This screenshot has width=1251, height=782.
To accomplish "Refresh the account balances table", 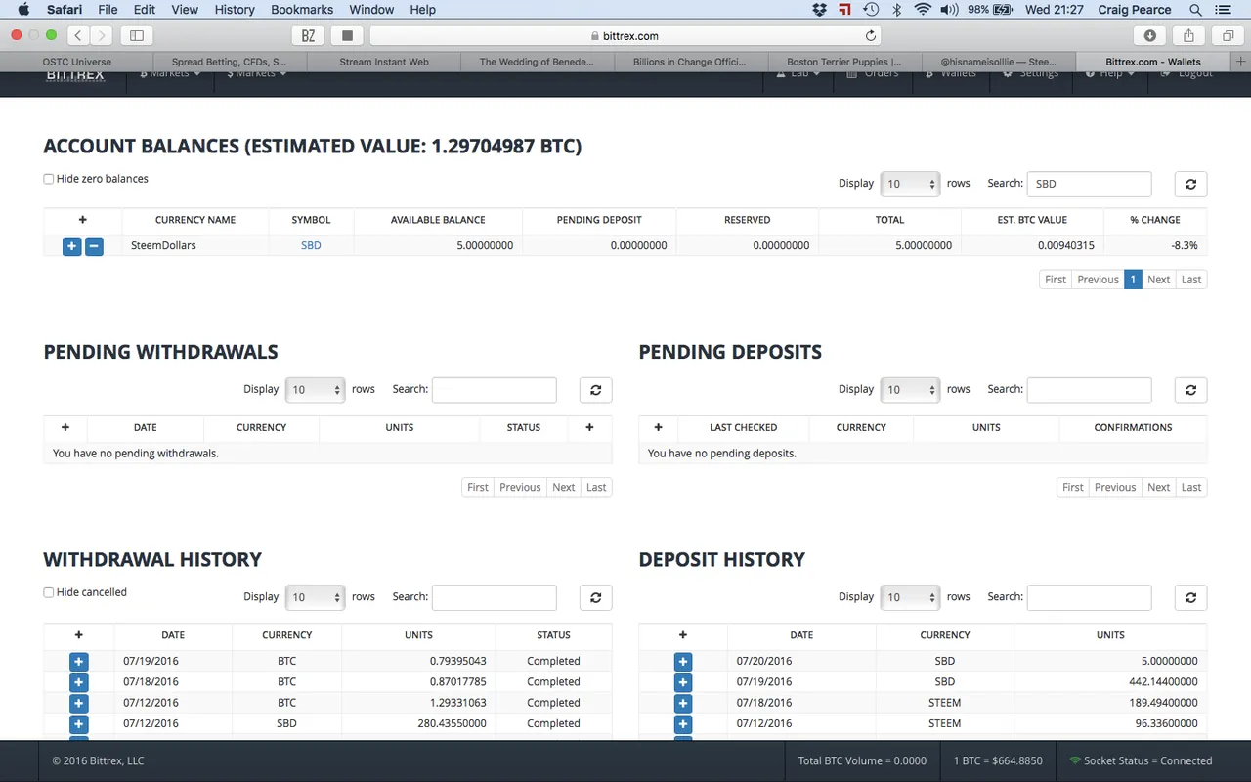I will pos(1190,184).
